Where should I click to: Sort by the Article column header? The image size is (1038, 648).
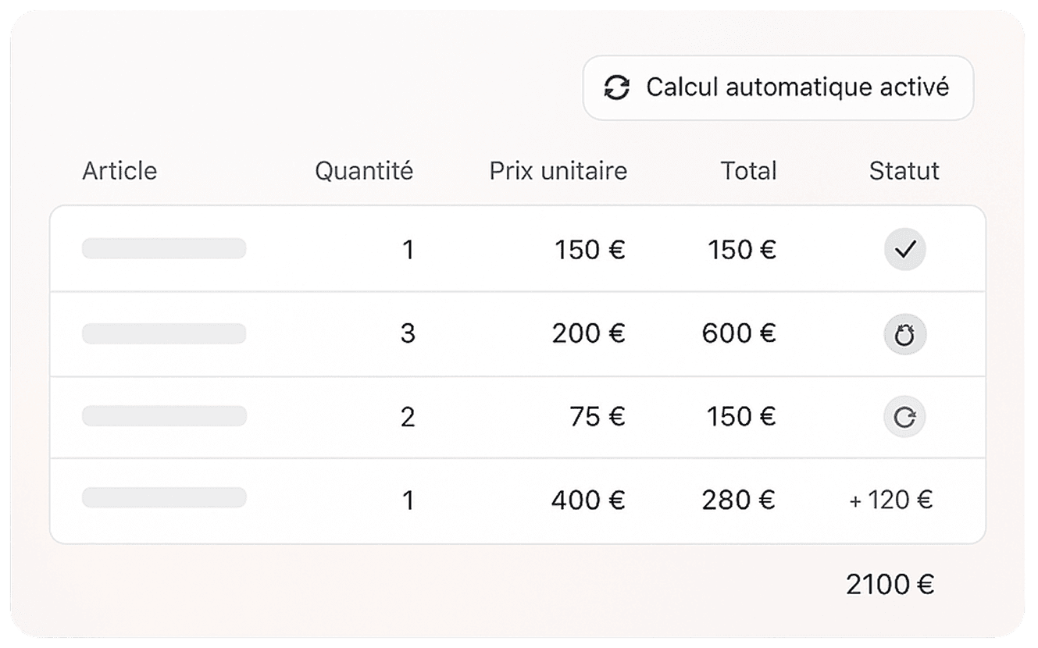point(119,171)
